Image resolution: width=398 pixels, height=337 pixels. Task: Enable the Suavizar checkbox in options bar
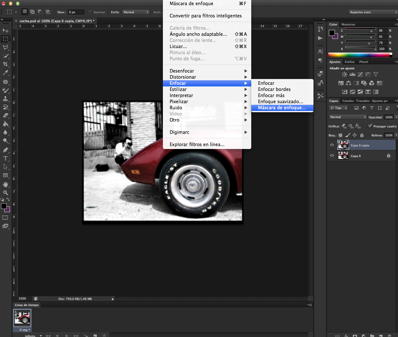click(89, 12)
